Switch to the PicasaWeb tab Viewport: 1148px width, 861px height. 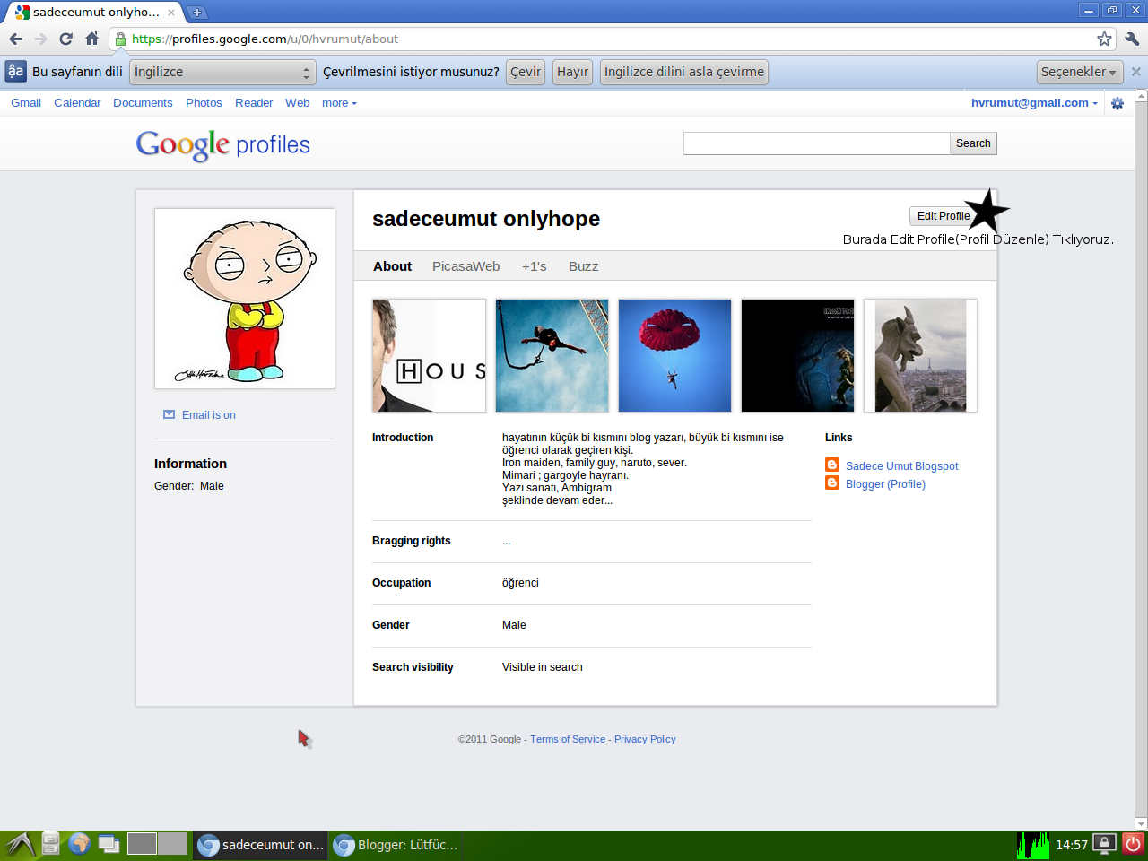coord(465,266)
